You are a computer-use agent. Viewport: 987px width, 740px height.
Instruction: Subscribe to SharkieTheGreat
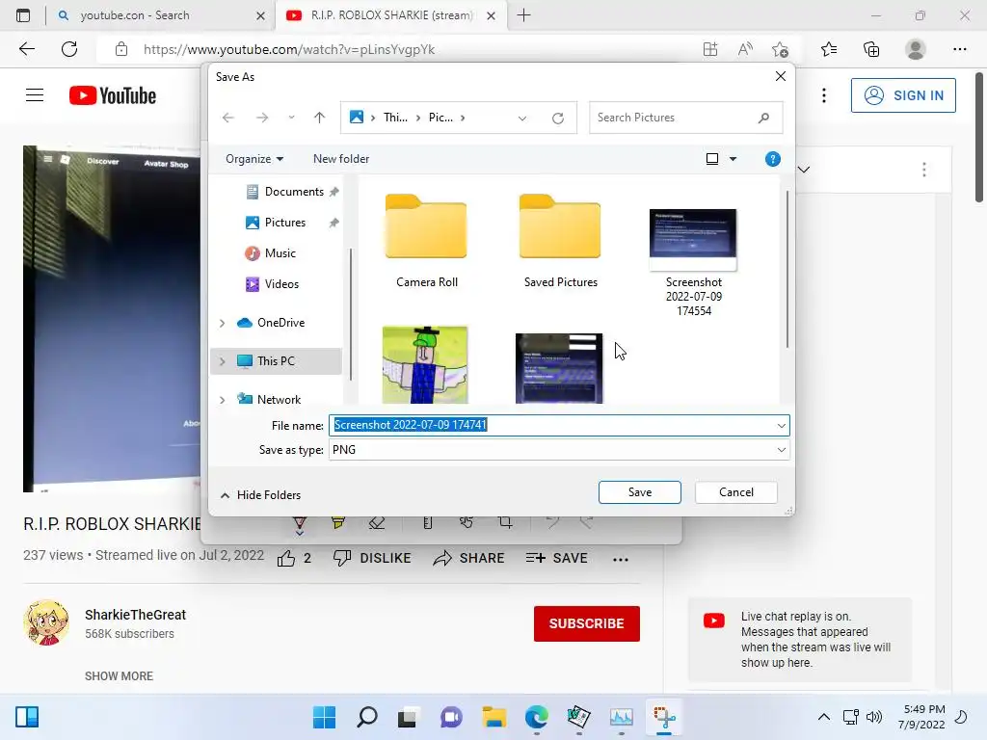(587, 623)
